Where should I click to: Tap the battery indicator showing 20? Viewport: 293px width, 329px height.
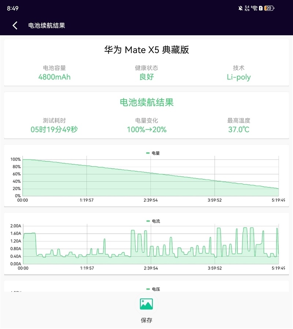tap(268, 7)
